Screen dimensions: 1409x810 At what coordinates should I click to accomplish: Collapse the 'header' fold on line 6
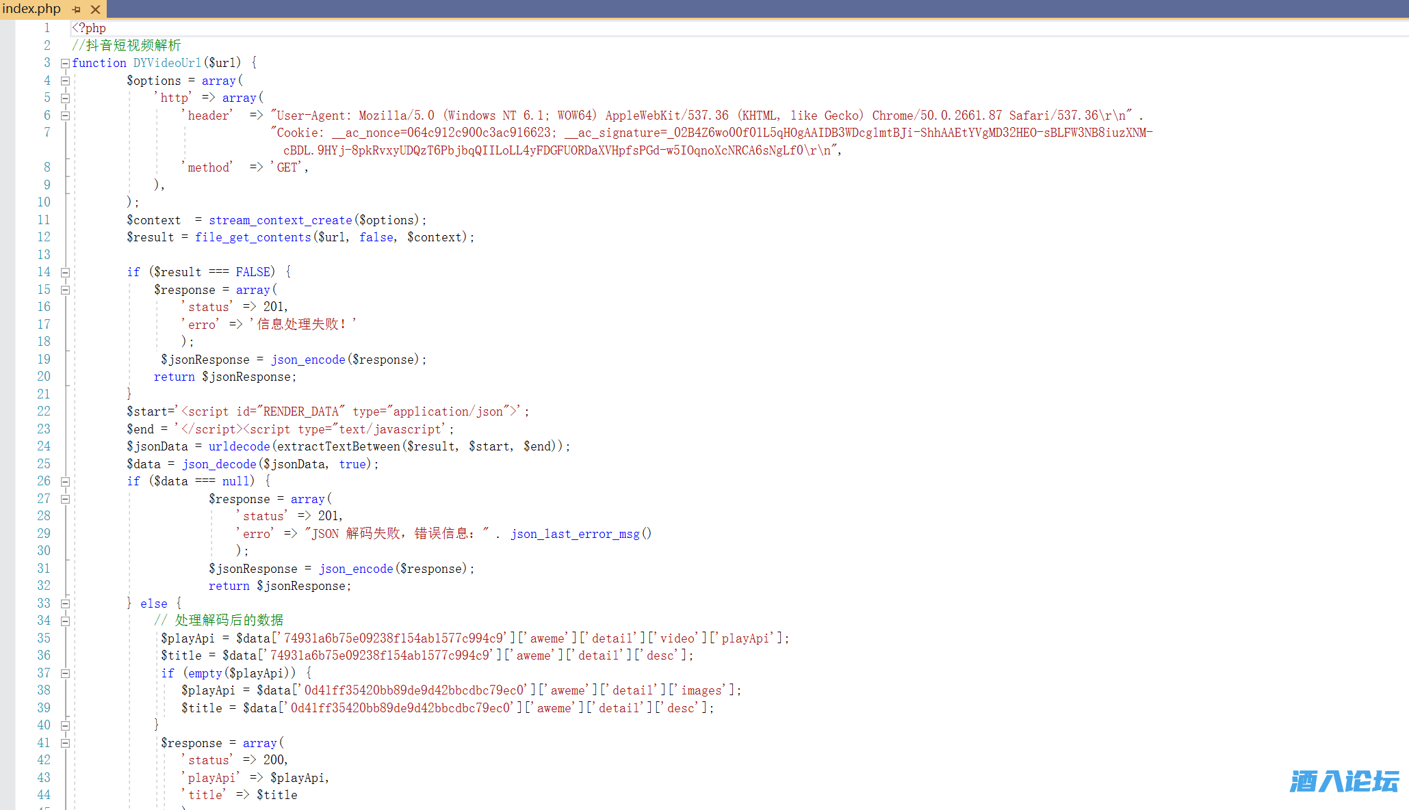click(65, 116)
